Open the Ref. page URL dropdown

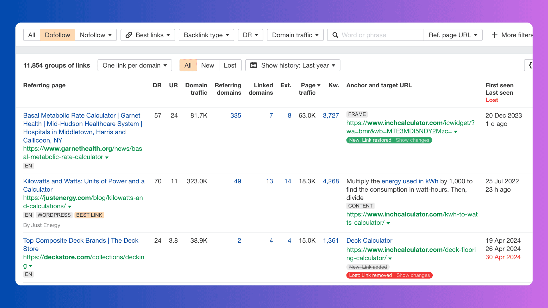453,35
